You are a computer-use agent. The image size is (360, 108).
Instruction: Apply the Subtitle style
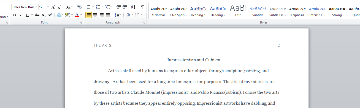258,11
